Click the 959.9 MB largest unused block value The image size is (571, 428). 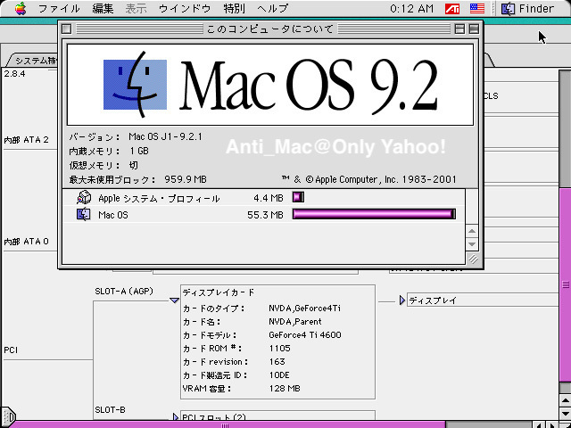coord(186,179)
